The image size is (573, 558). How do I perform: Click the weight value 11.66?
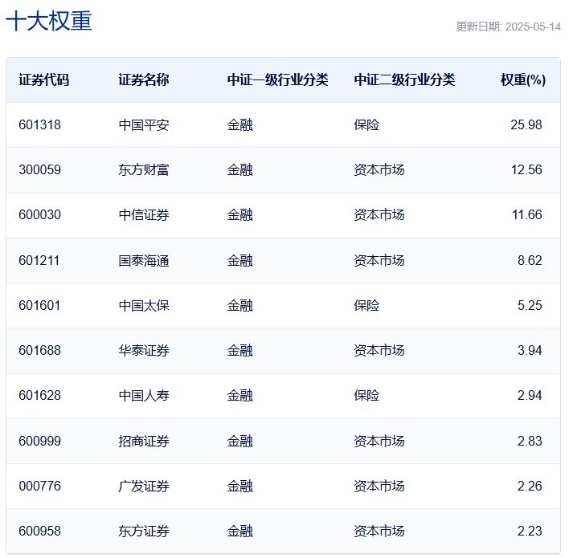click(526, 214)
